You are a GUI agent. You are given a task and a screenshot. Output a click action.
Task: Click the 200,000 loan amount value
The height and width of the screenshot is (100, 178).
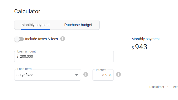click(x=26, y=56)
